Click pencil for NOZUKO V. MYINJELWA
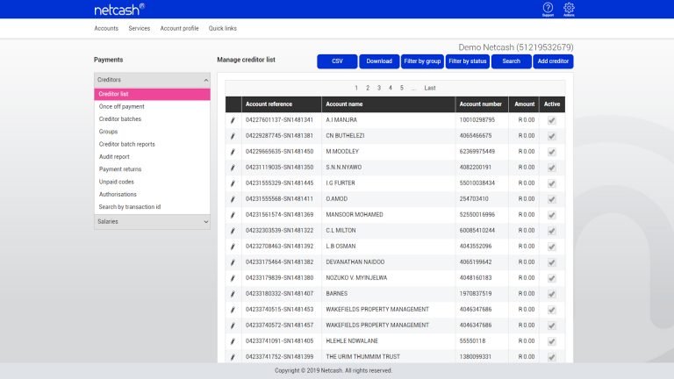 [233, 278]
